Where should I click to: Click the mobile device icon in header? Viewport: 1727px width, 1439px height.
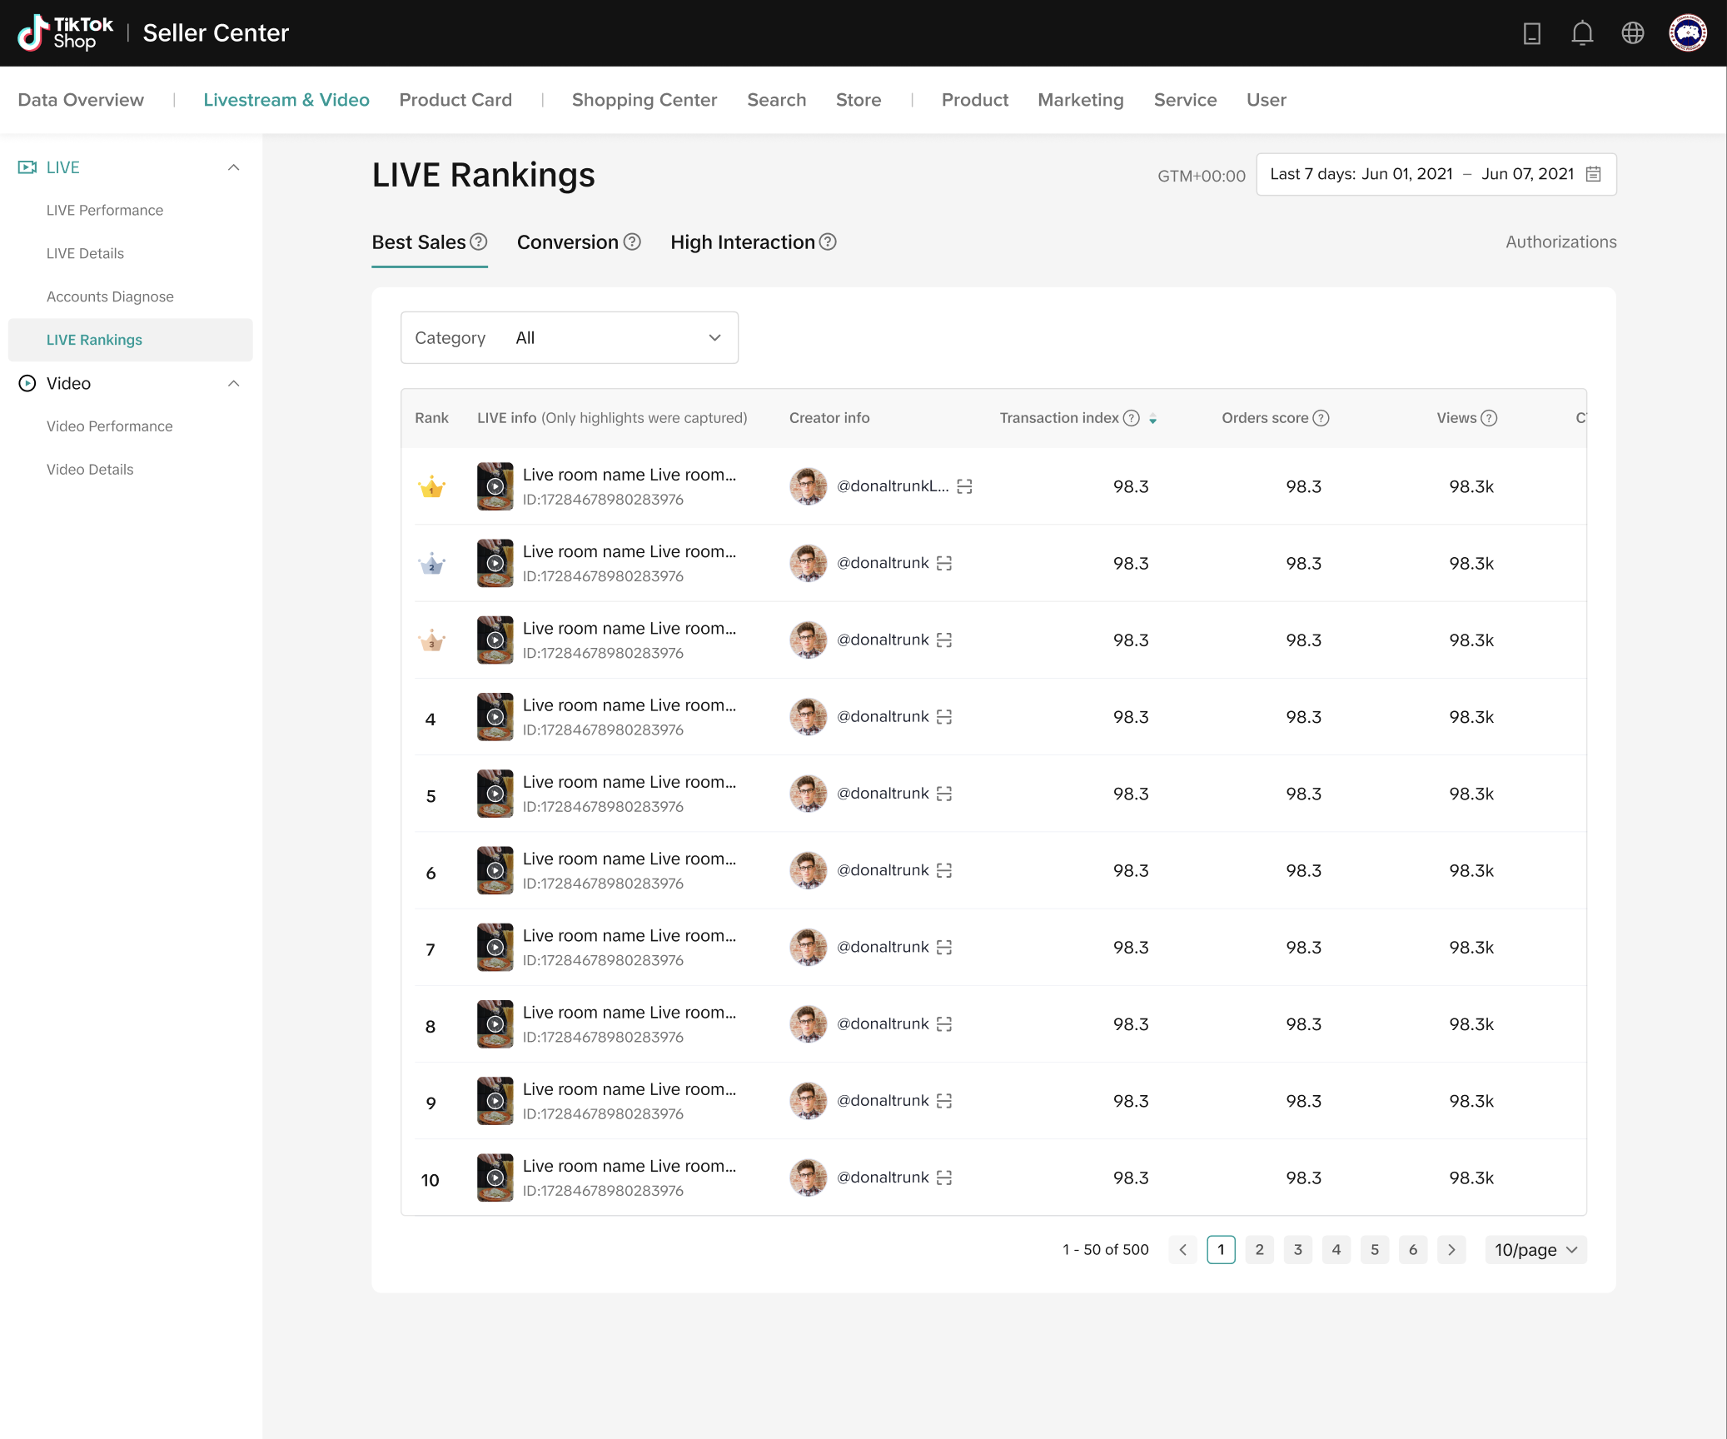(1531, 33)
